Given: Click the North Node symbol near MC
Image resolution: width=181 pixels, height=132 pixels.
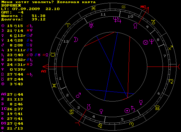Looking at the screenshot, I should (x=135, y=26).
